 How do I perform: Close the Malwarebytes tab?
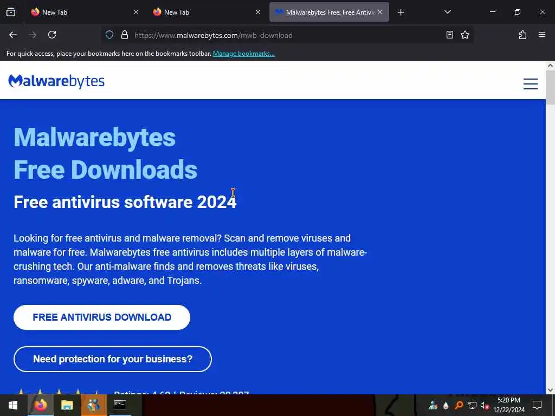pyautogui.click(x=380, y=12)
